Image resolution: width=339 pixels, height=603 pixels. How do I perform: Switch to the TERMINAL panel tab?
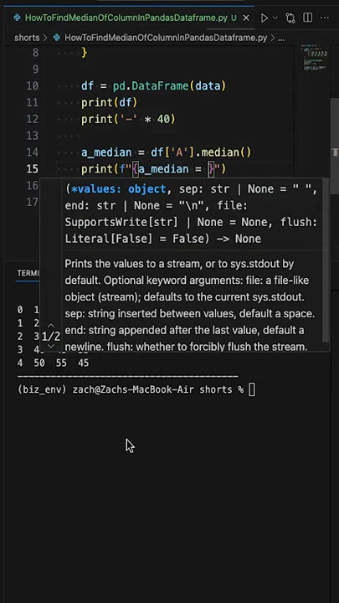click(28, 273)
